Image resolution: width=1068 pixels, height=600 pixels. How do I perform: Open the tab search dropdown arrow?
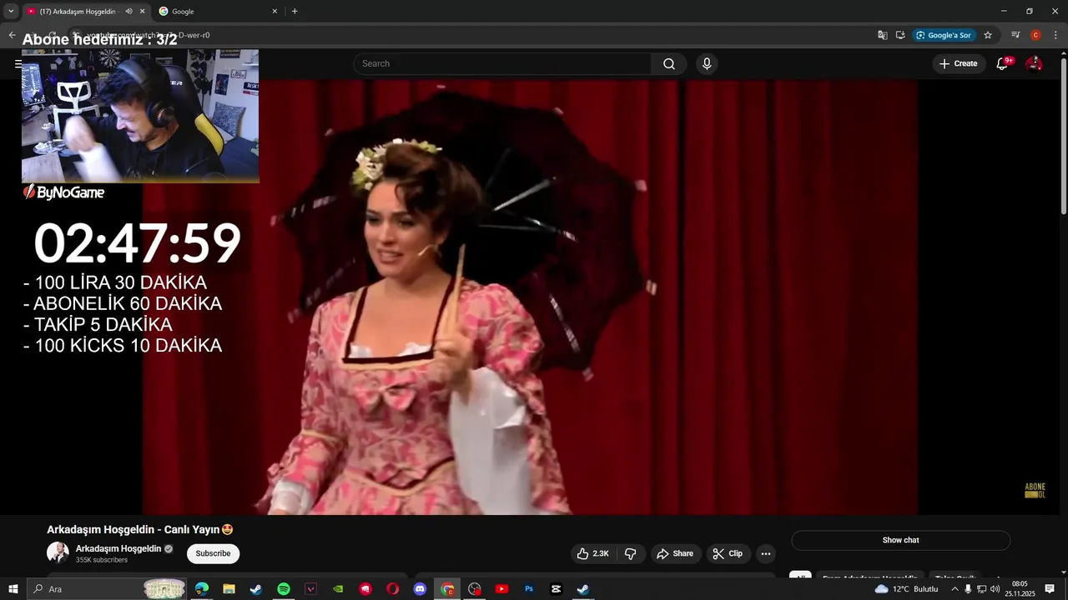click(11, 12)
